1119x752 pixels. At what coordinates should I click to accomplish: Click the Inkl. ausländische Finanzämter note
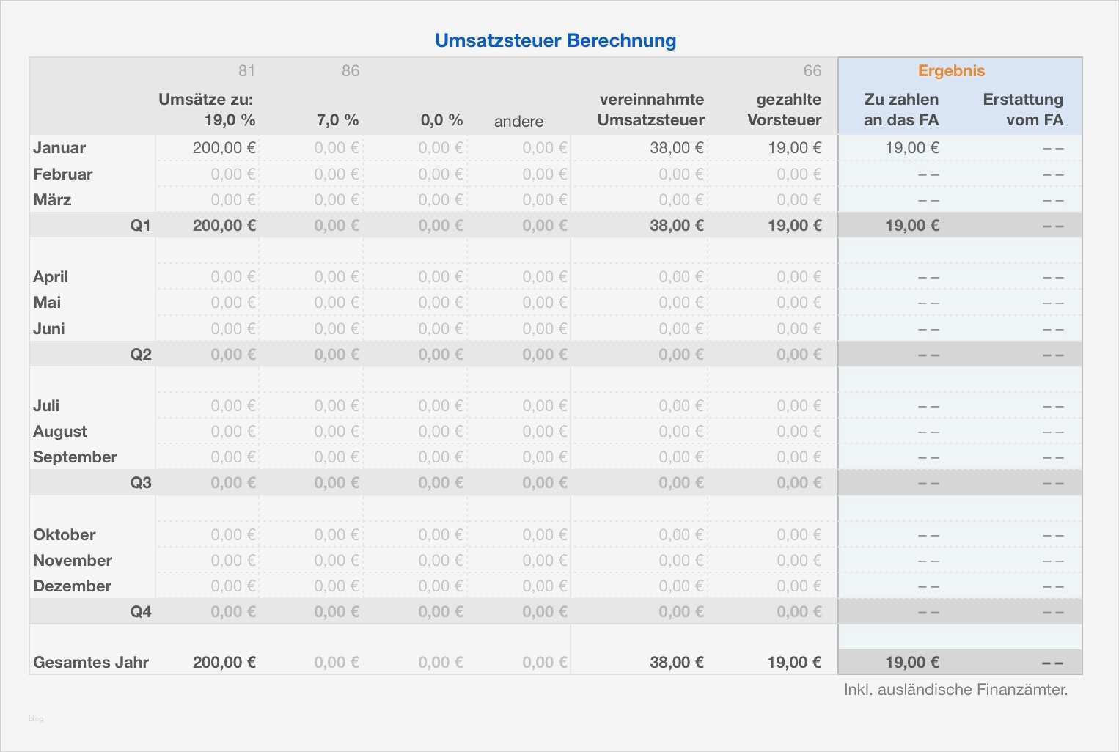[955, 690]
